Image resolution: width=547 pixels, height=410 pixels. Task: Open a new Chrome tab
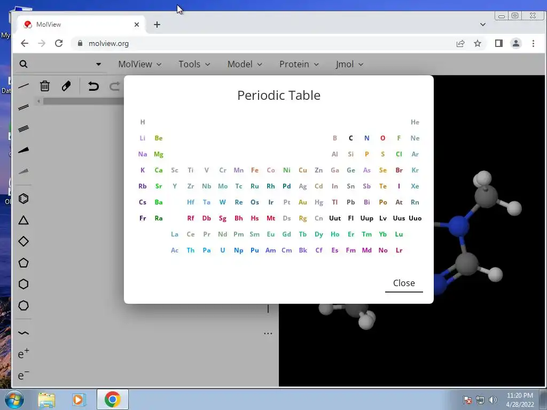(x=157, y=25)
